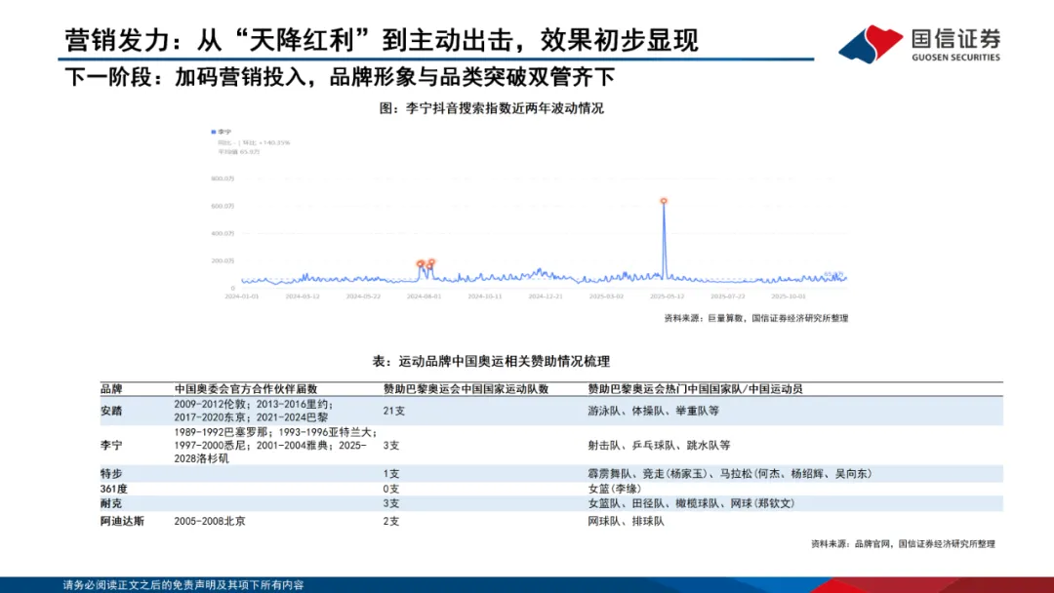Click the 361度 brand cell
The height and width of the screenshot is (593, 1054).
113,489
